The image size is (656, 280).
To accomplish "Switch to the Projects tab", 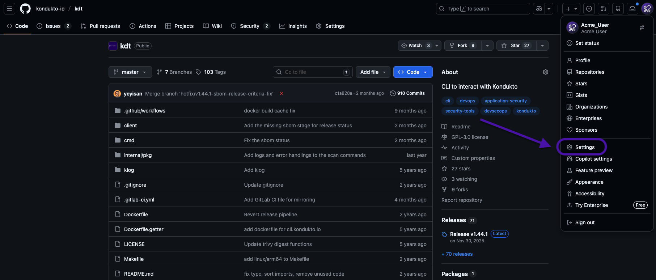I will (179, 26).
